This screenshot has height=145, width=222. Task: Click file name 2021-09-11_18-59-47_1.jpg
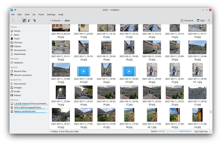tap(197, 80)
